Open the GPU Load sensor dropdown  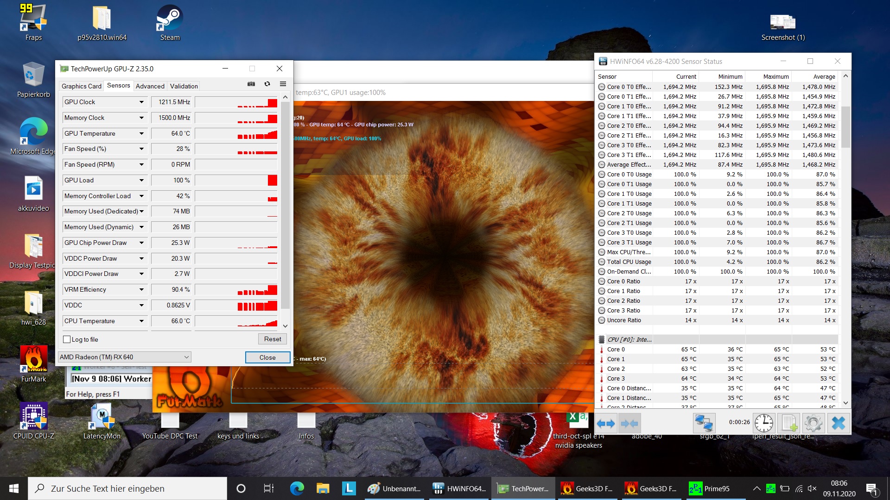141,181
